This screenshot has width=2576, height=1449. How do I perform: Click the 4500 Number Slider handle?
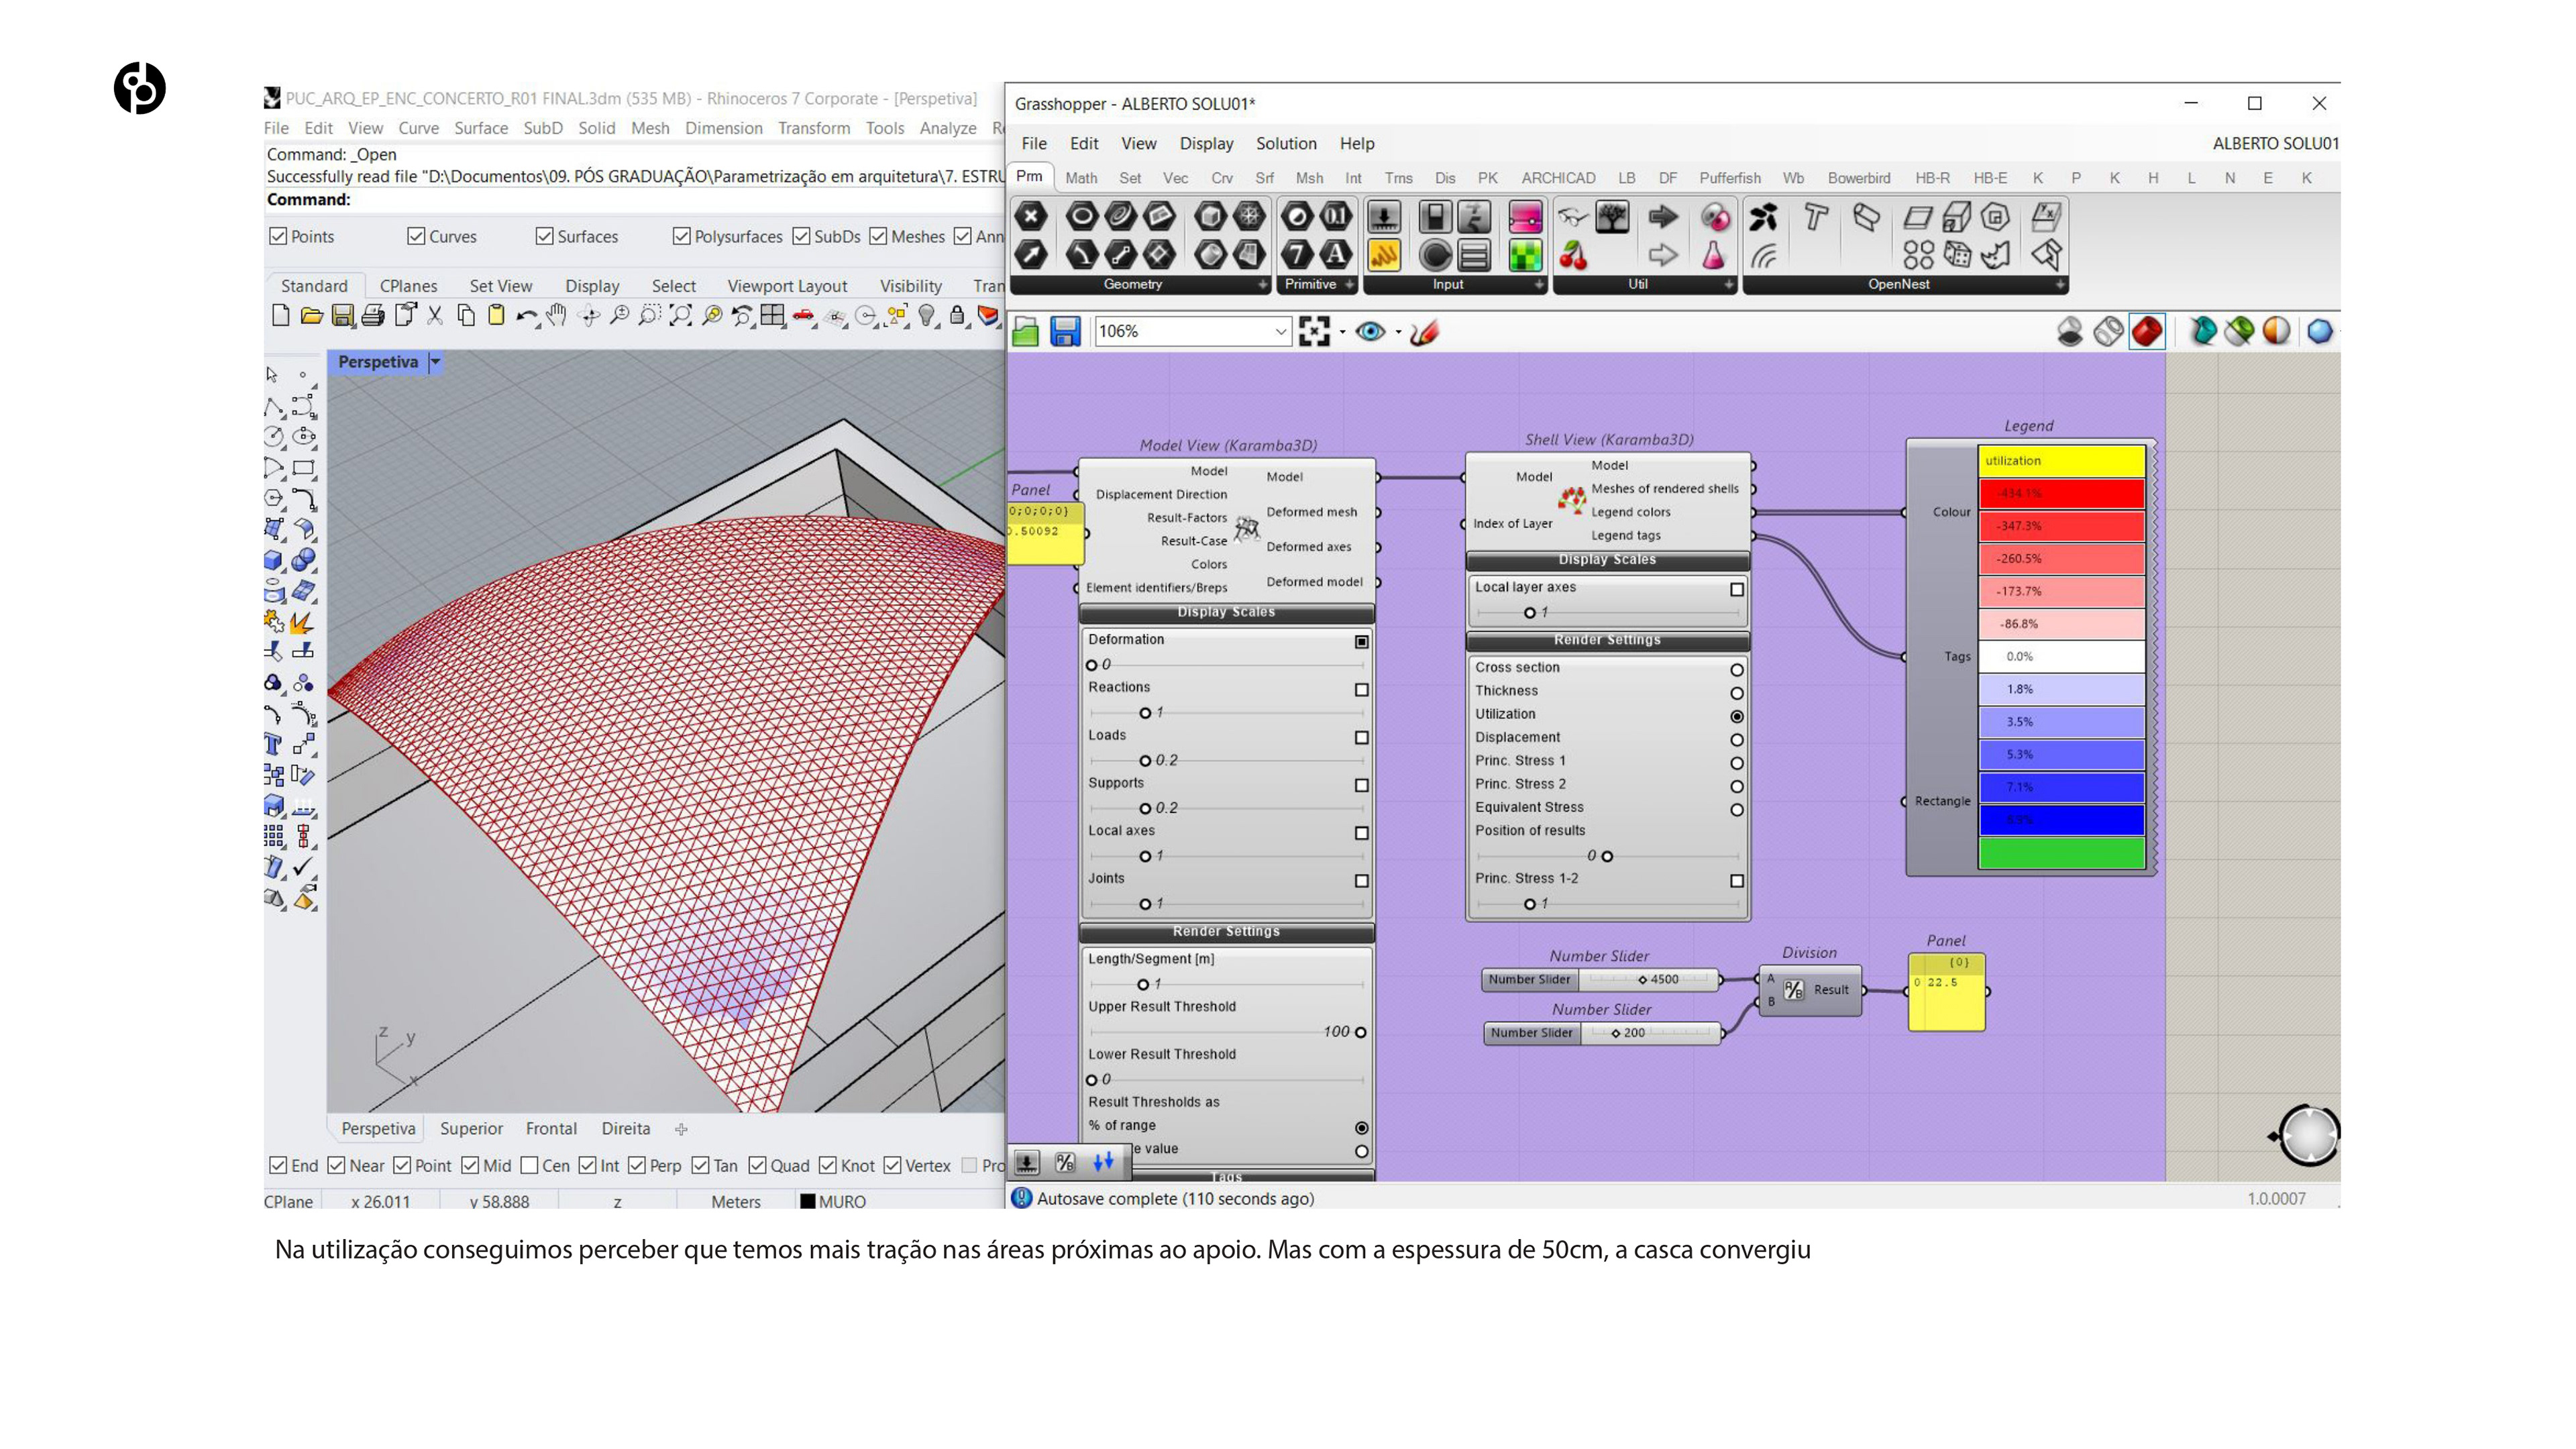(1642, 980)
